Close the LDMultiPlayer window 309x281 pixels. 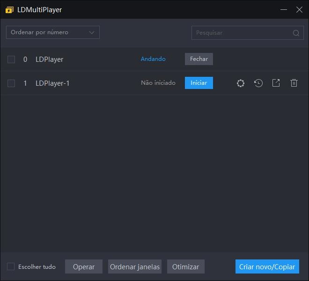299,10
